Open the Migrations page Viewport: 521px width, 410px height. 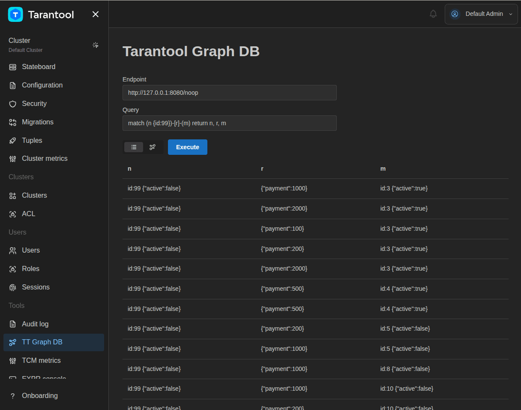(x=54, y=122)
